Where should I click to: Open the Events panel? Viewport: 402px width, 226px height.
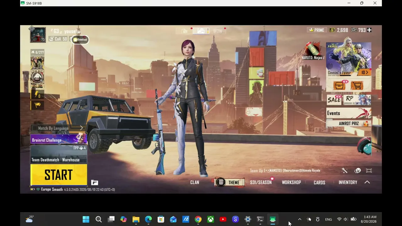pos(349,113)
